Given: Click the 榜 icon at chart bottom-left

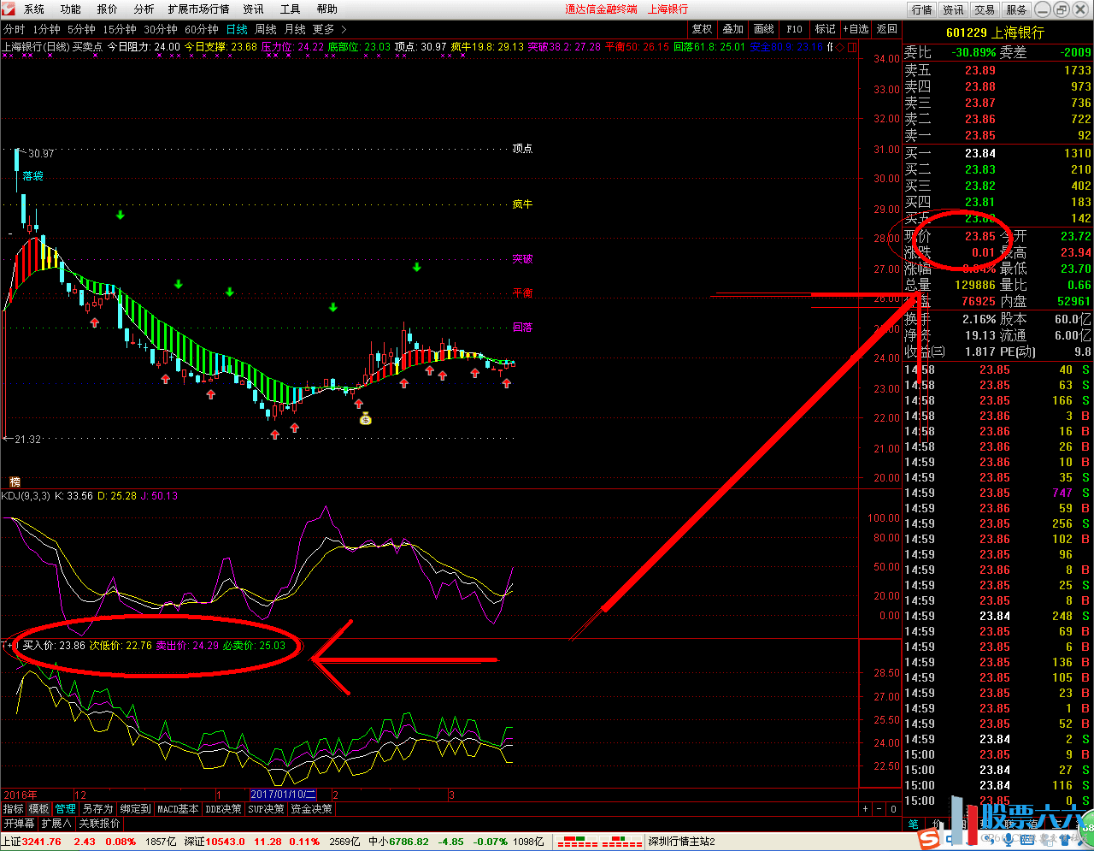Looking at the screenshot, I should point(15,482).
